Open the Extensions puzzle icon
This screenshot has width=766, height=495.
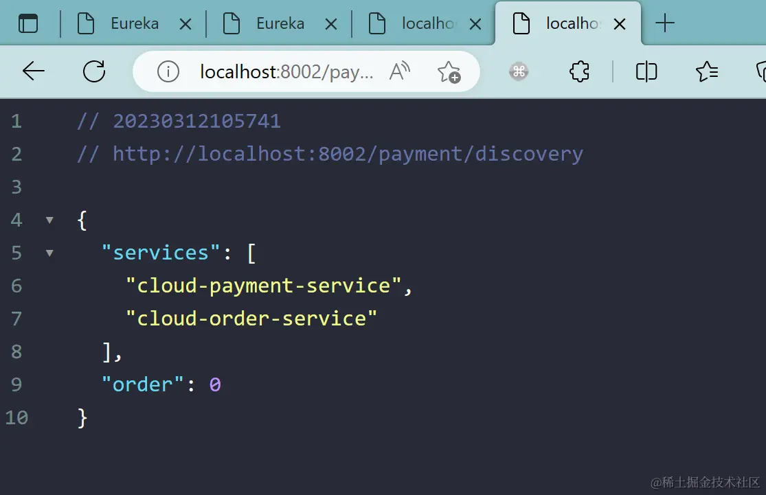pyautogui.click(x=579, y=72)
